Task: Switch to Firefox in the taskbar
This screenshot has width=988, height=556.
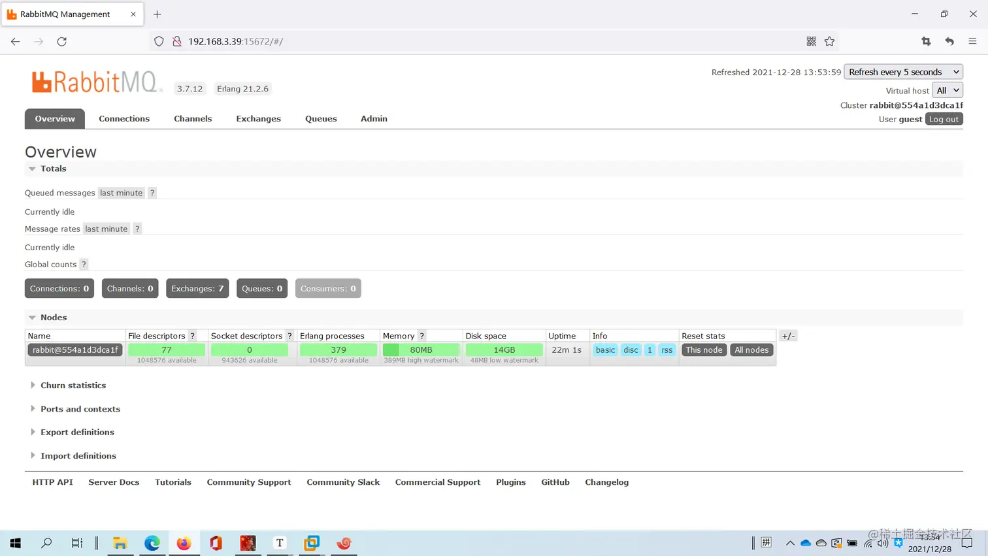Action: 184,543
